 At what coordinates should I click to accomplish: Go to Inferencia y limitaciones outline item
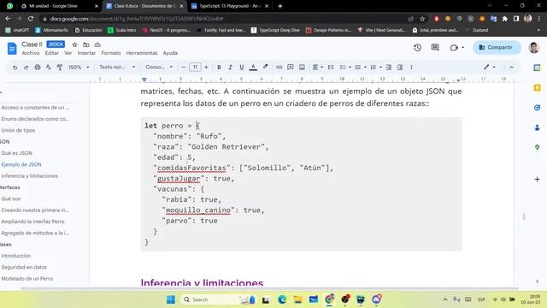[30, 176]
